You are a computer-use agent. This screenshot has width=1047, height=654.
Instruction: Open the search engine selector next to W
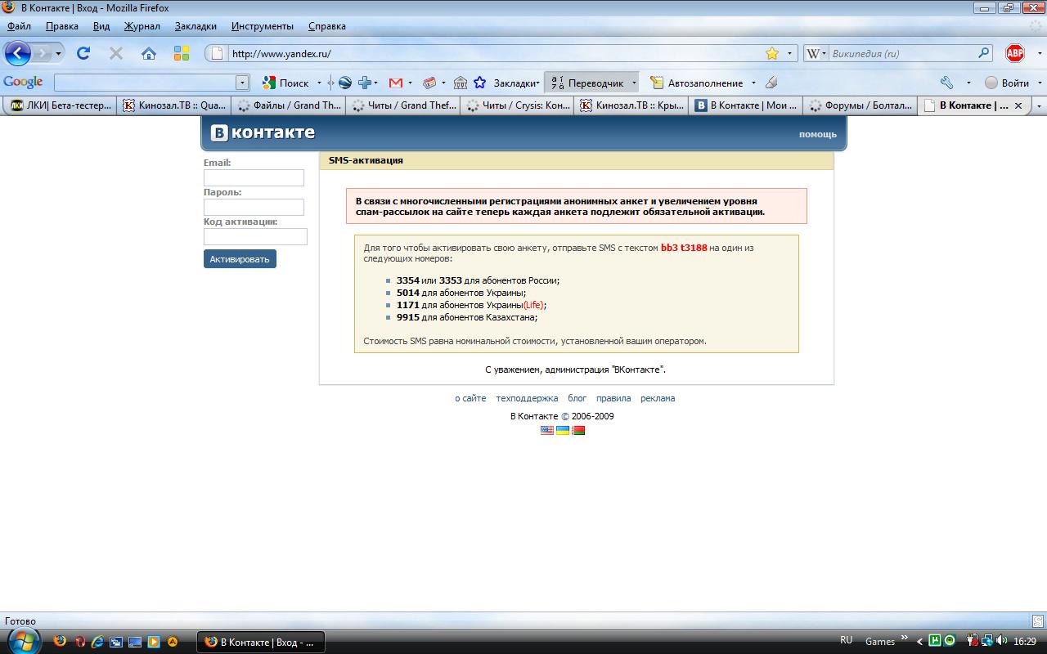824,53
